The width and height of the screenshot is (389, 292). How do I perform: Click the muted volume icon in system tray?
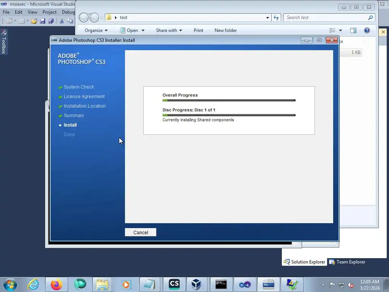pos(351,285)
